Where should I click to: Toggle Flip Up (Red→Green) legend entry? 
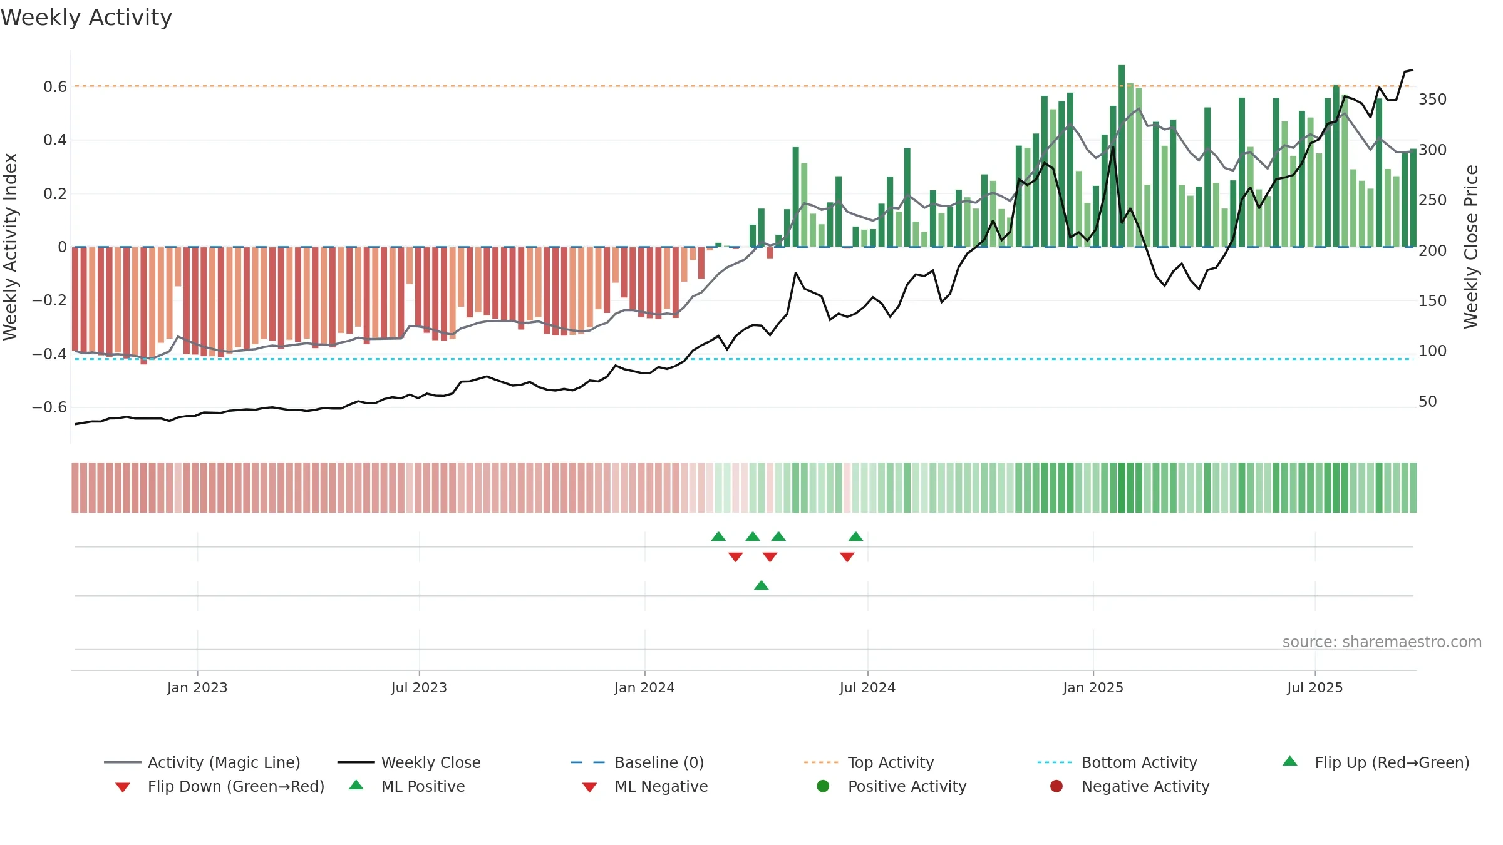point(1376,762)
